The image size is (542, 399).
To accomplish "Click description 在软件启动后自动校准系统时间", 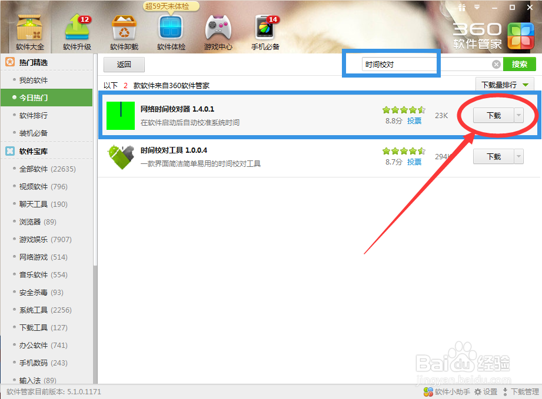I will [189, 123].
